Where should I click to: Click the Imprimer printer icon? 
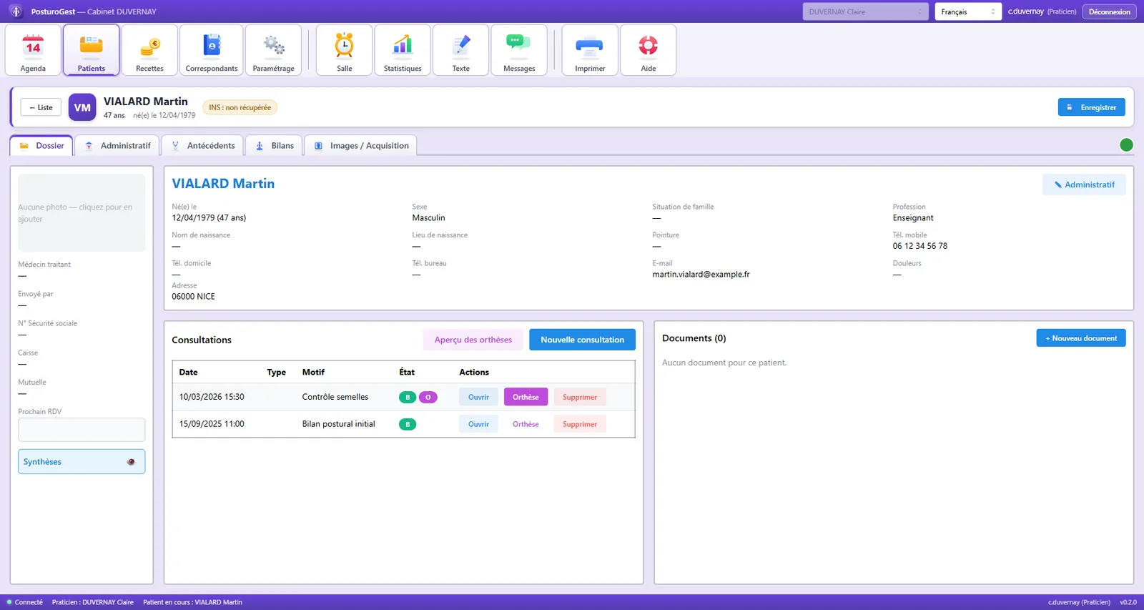coord(590,50)
